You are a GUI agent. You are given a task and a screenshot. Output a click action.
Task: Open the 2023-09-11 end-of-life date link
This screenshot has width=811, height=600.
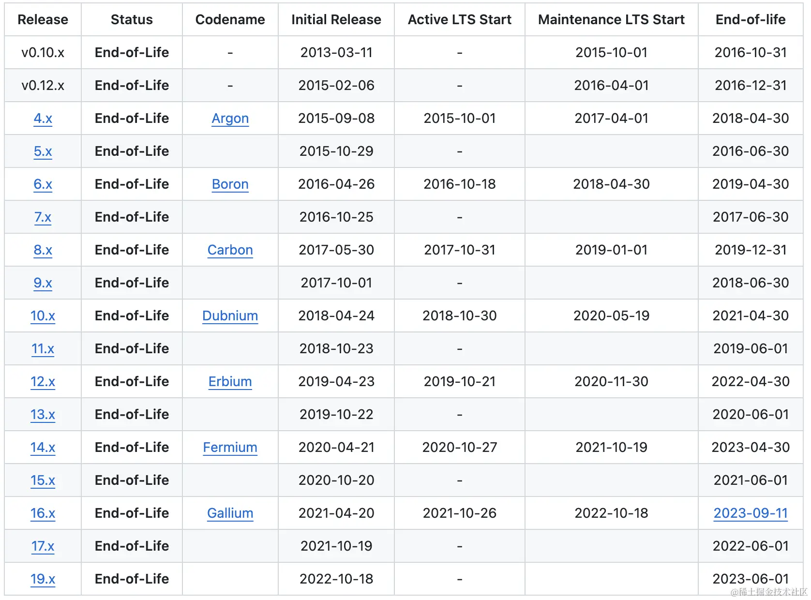751,513
